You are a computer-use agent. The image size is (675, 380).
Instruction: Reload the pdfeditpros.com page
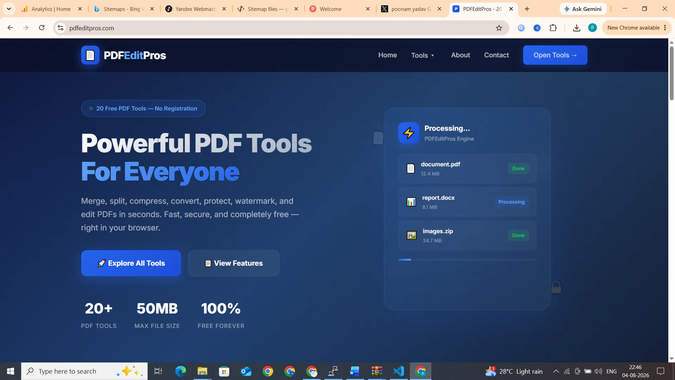click(x=41, y=28)
